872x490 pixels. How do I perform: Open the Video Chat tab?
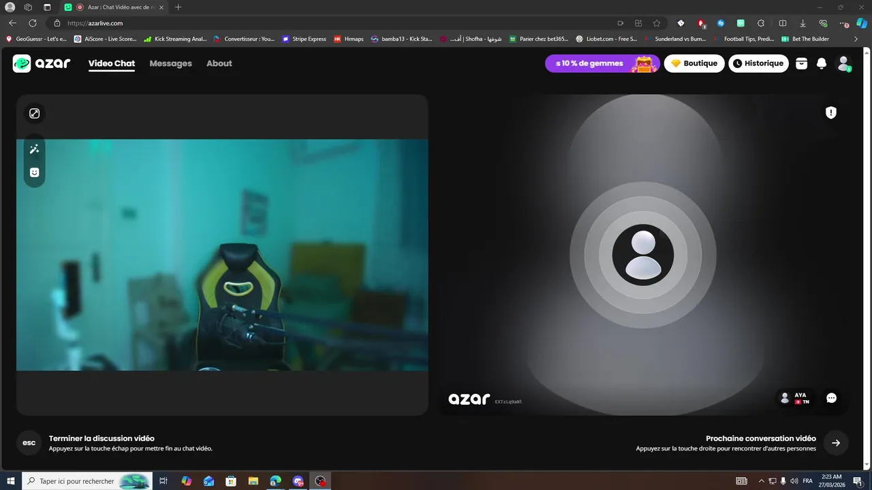112,63
